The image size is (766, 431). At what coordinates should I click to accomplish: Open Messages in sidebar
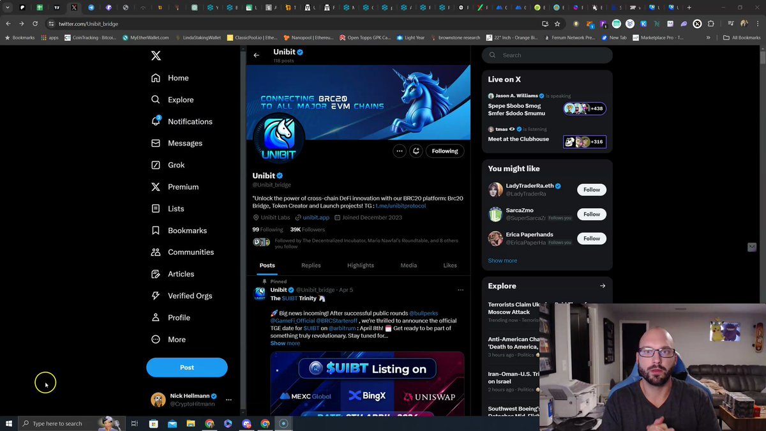[x=177, y=143]
